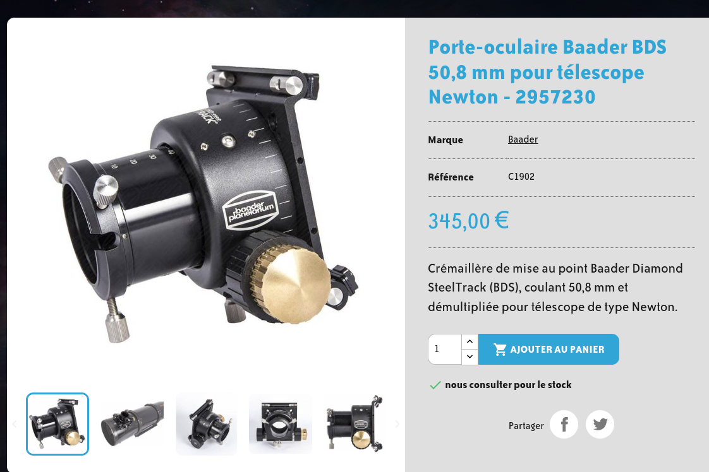Select the fifth side-view thumbnail
The height and width of the screenshot is (472, 709).
click(x=354, y=424)
